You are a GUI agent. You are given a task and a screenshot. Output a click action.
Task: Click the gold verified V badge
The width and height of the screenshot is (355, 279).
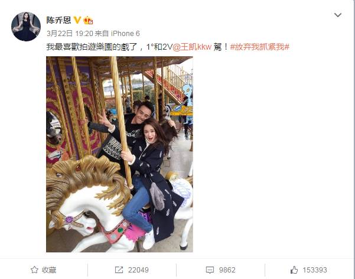point(77,20)
